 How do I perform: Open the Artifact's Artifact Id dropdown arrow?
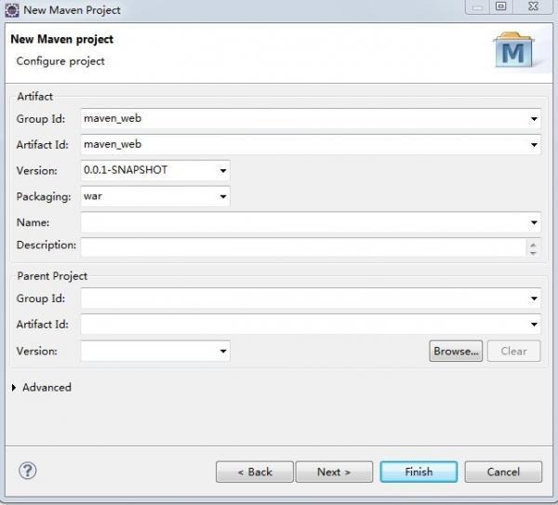click(534, 144)
